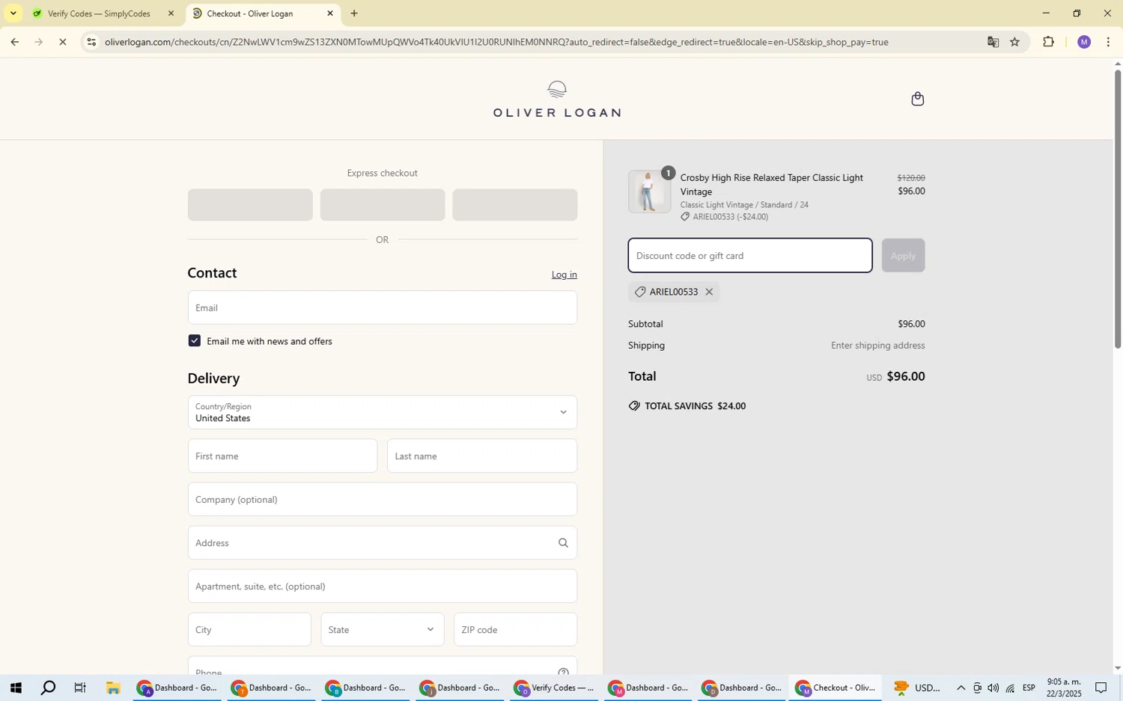Open the browser extensions menu
The height and width of the screenshot is (701, 1123).
[x=1048, y=42]
